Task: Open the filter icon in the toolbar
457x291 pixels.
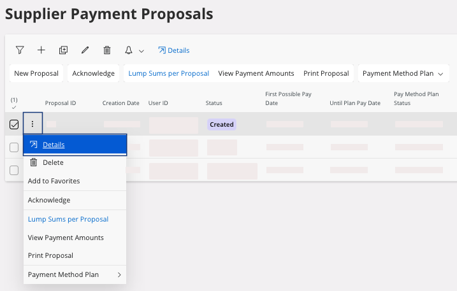Action: pyautogui.click(x=19, y=50)
